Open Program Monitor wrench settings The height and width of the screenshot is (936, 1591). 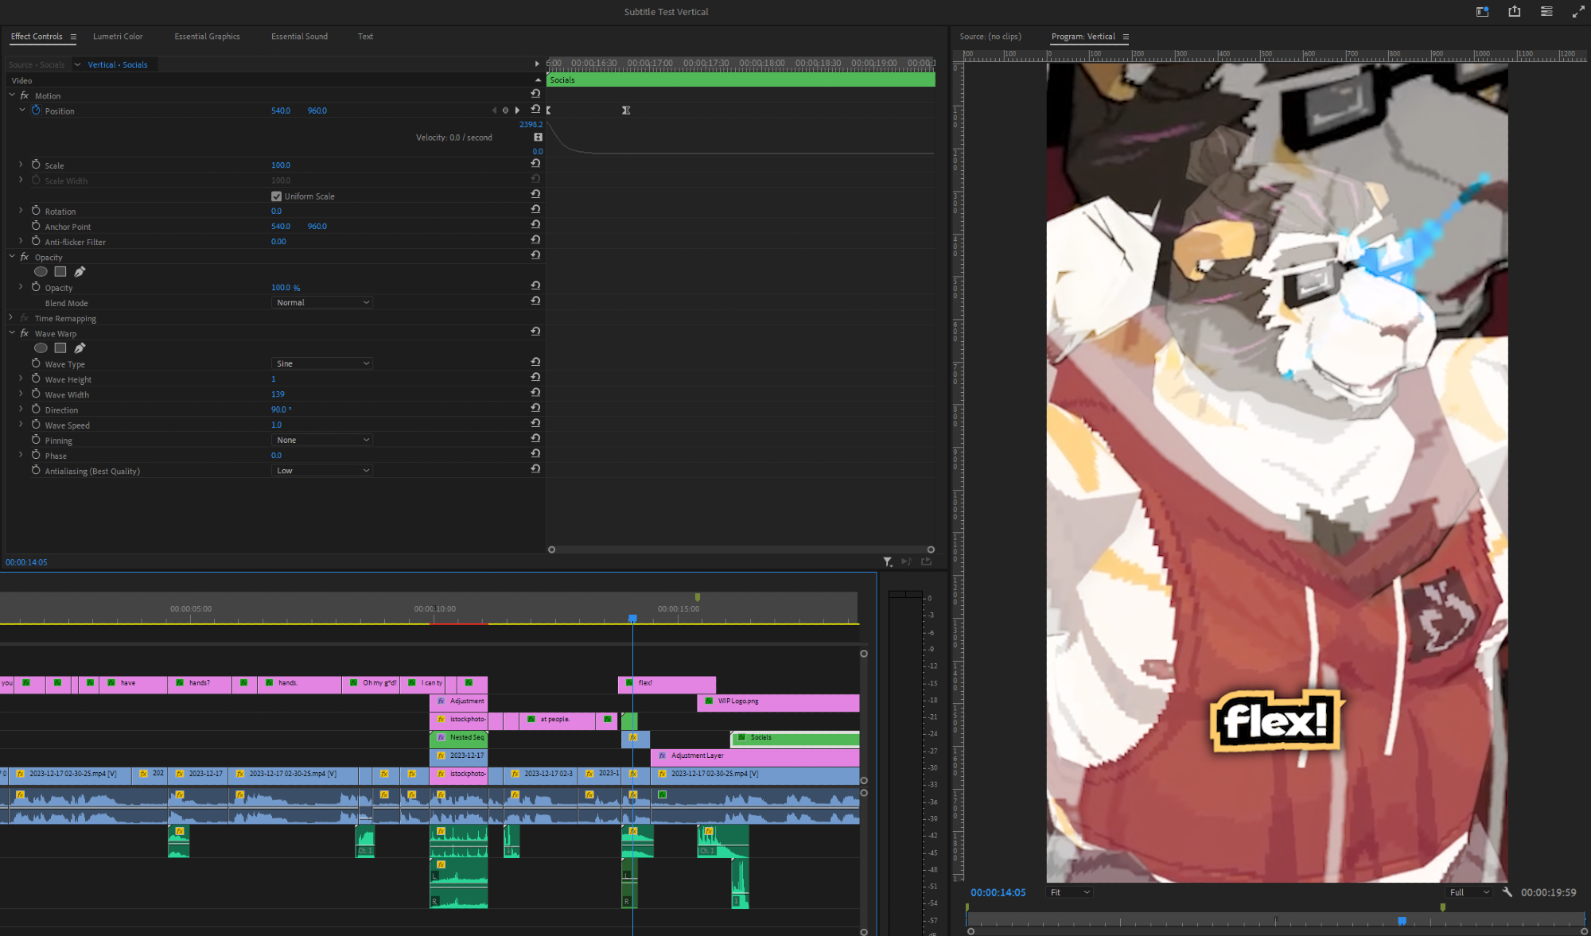click(x=1507, y=892)
